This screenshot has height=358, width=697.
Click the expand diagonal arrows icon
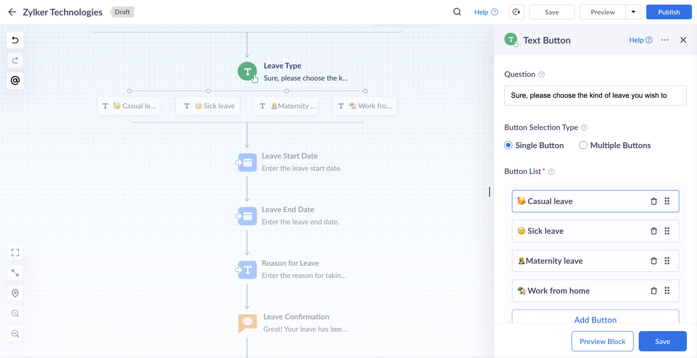(15, 273)
